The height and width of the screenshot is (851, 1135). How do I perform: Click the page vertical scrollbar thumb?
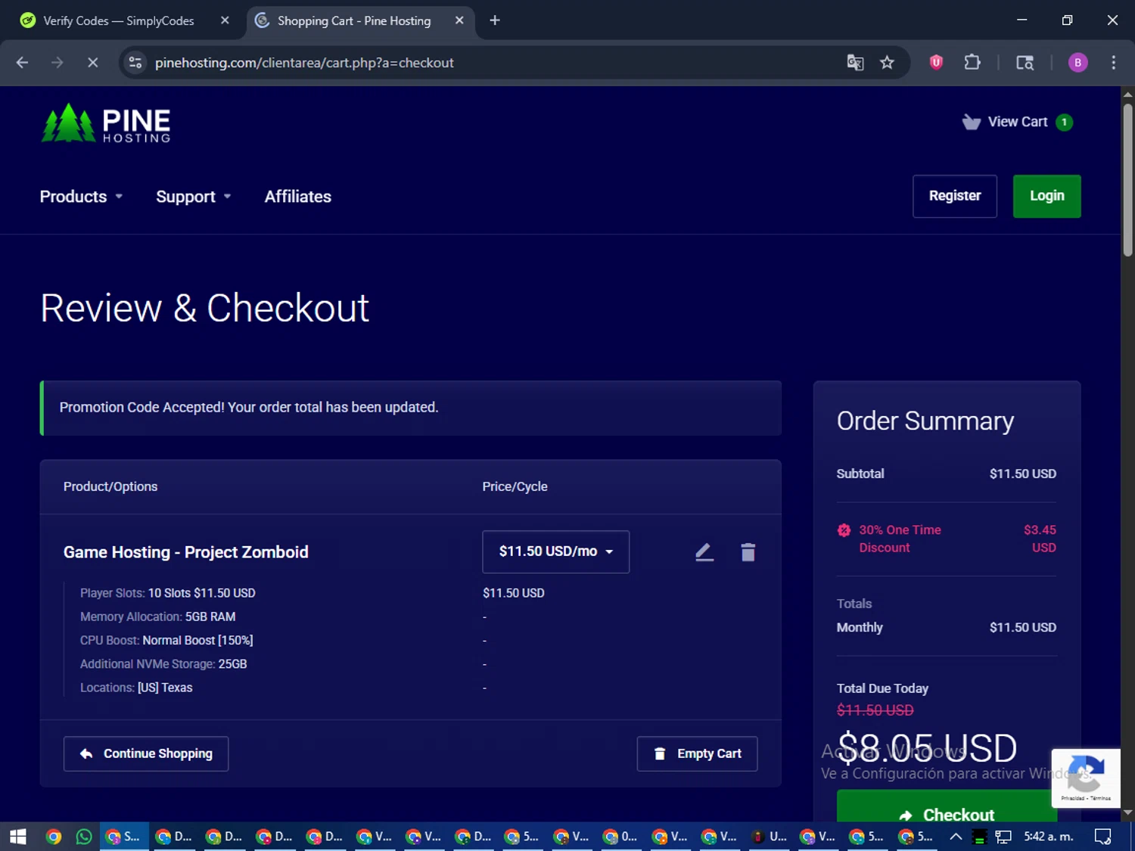click(1127, 182)
